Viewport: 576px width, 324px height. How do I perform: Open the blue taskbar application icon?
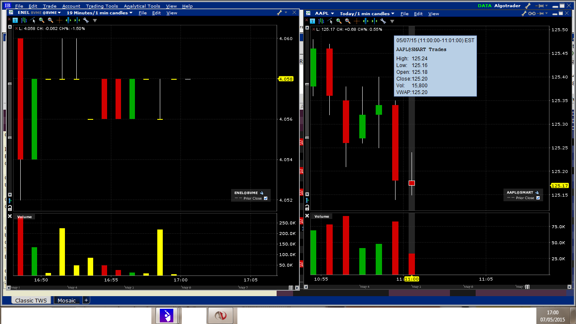click(167, 316)
